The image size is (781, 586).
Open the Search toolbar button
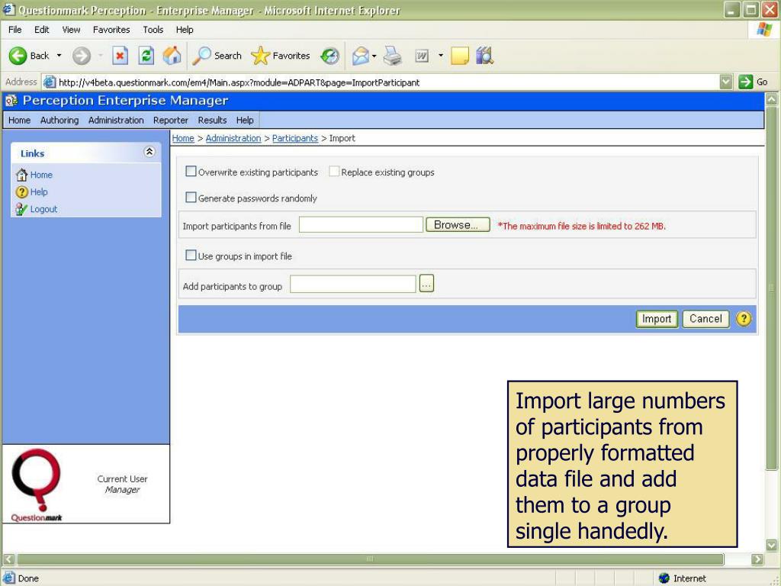(217, 56)
